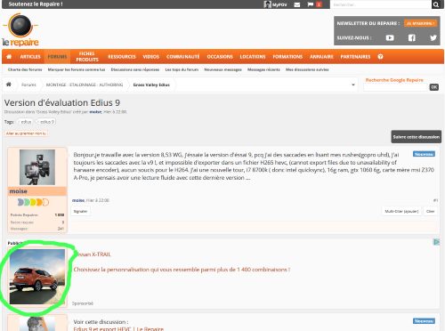Click the edius 9 tag
This screenshot has height=331, width=445.
point(46,122)
